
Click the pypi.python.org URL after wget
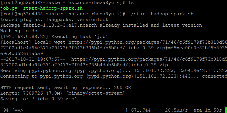click(x=148, y=42)
